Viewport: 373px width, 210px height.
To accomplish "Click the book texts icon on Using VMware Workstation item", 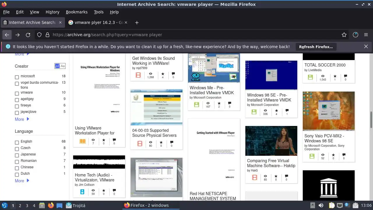I will (x=82, y=141).
